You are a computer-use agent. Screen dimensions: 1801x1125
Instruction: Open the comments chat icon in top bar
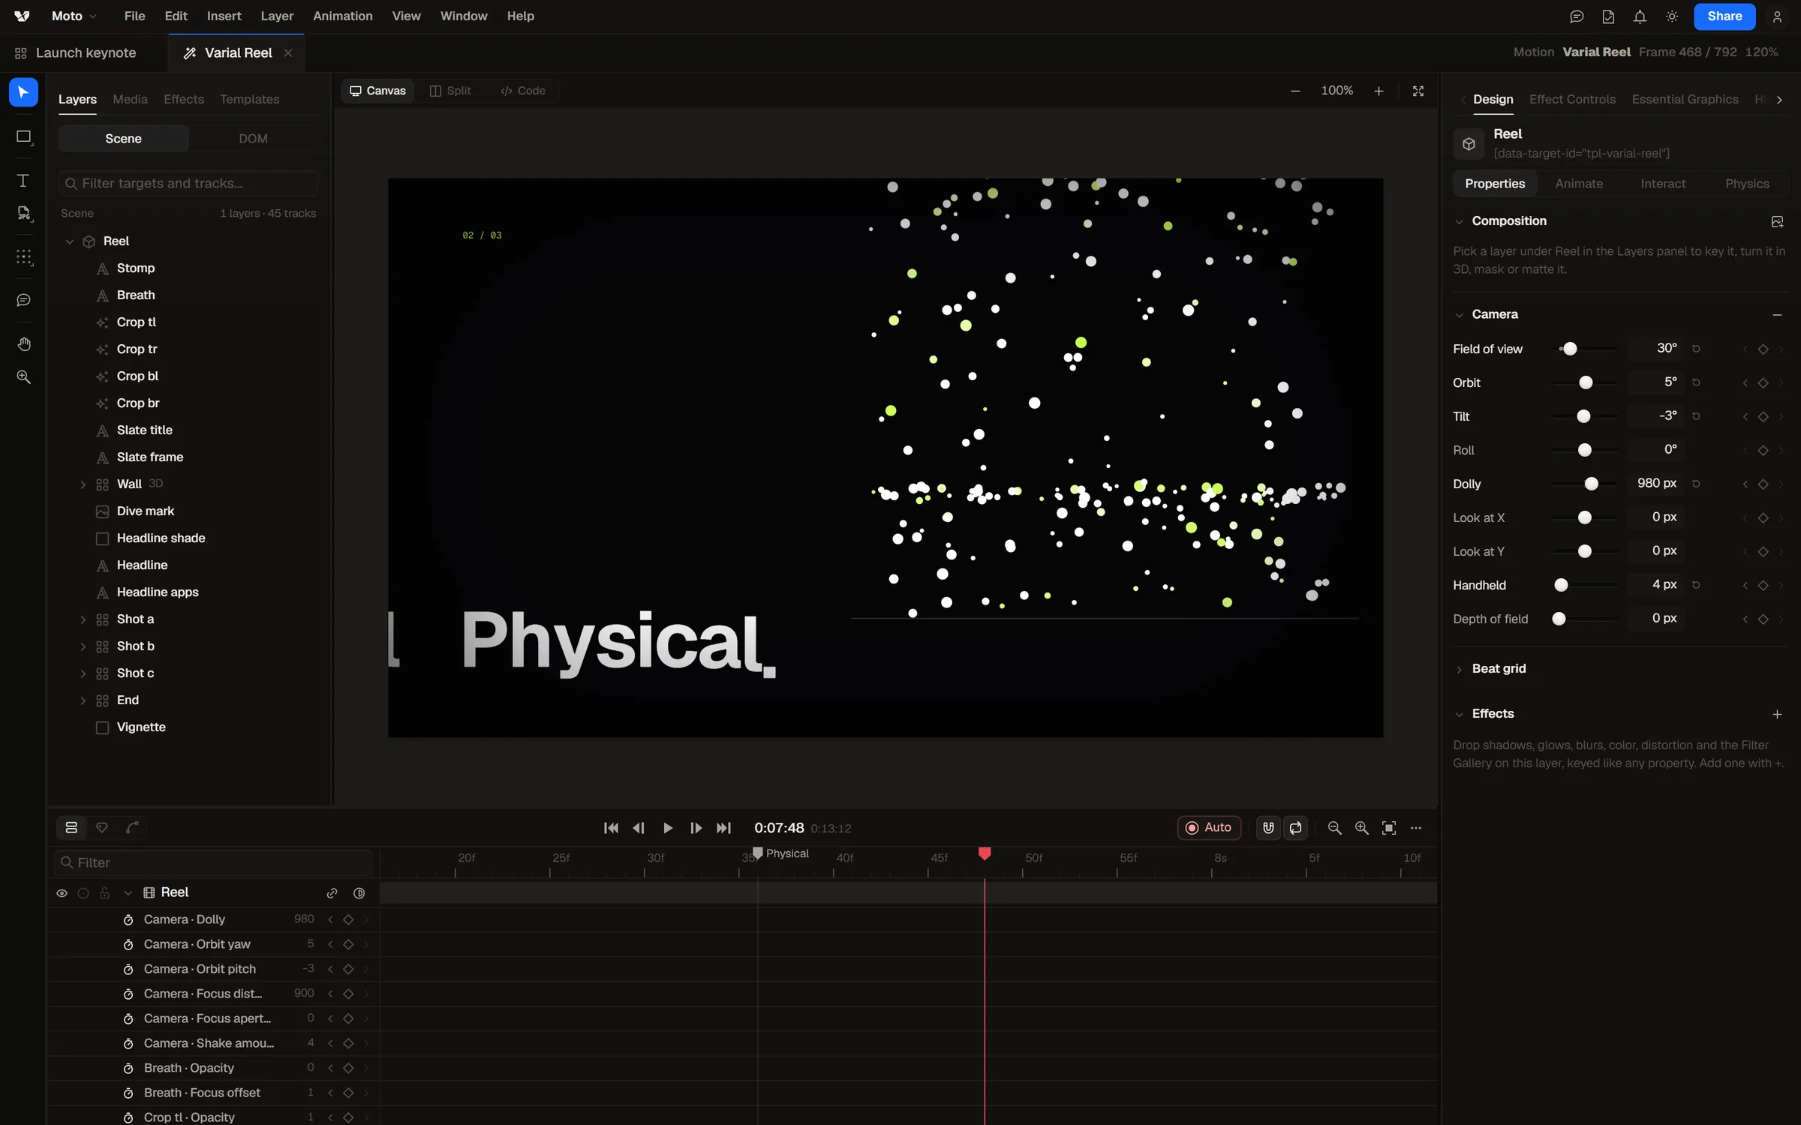pyautogui.click(x=1577, y=16)
